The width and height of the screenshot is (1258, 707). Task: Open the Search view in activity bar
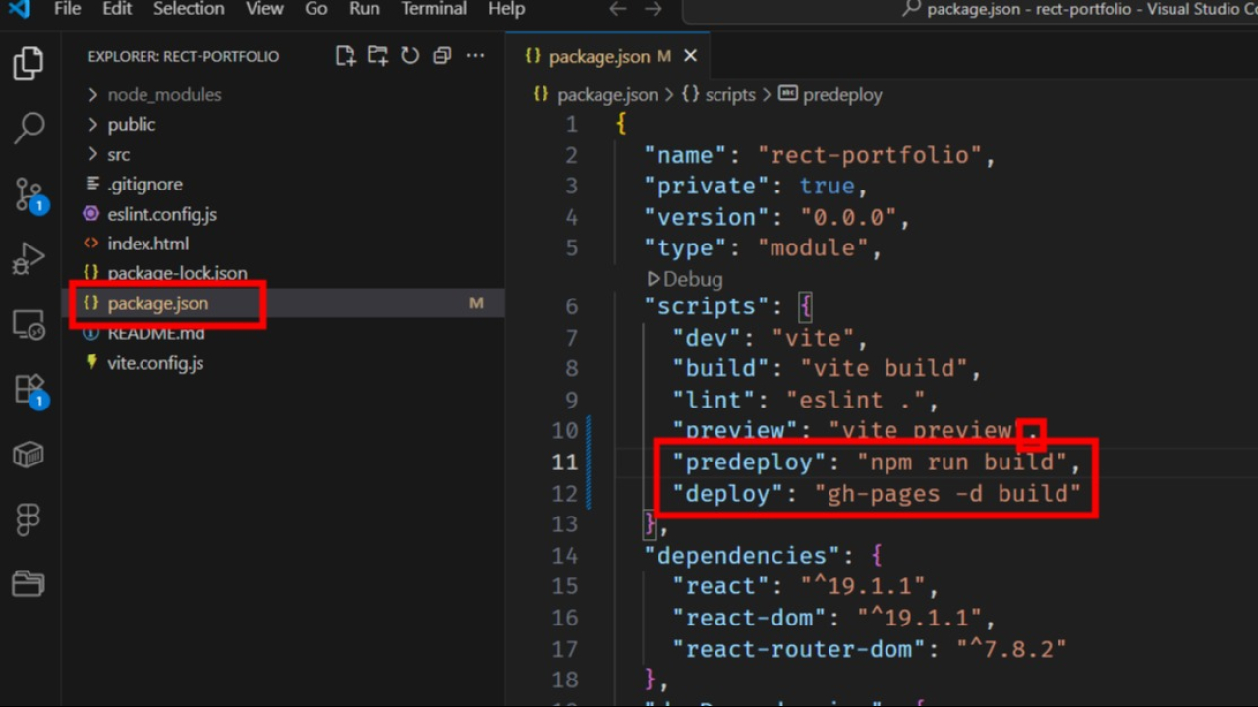[x=29, y=128]
